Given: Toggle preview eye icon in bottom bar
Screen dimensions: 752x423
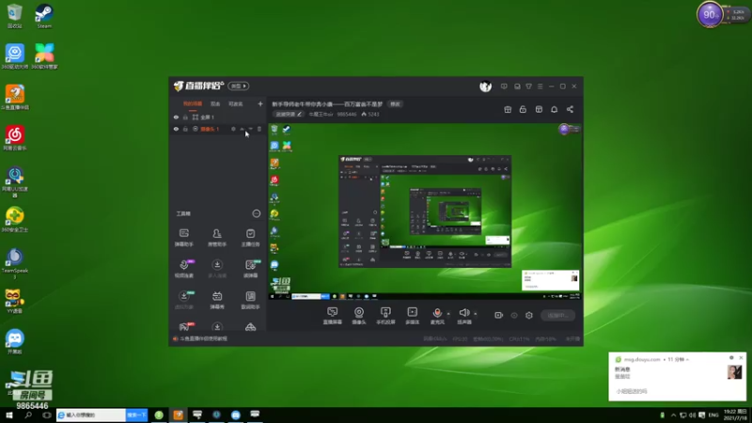Looking at the screenshot, I should [x=514, y=315].
